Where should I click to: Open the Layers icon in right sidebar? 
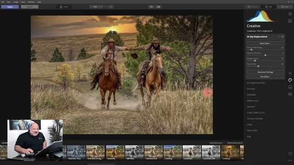(290, 14)
